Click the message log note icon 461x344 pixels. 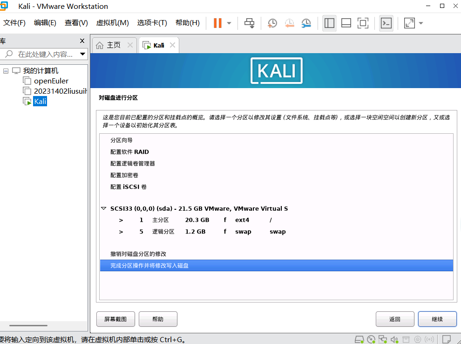click(x=447, y=340)
